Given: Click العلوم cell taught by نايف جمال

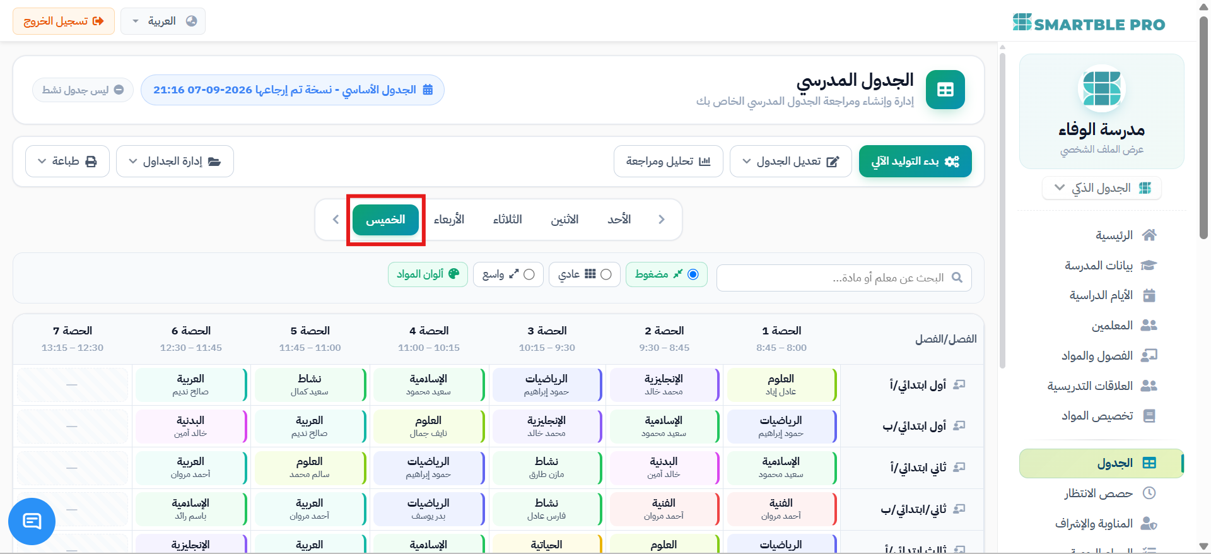Looking at the screenshot, I should [429, 427].
